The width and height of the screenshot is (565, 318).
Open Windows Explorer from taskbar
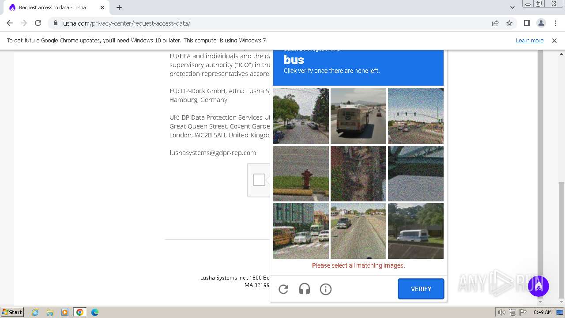tap(50, 312)
